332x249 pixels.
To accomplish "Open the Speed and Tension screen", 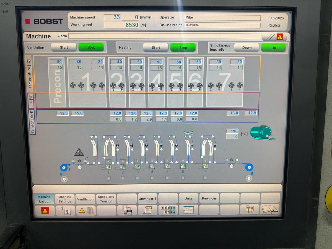I will point(106,198).
